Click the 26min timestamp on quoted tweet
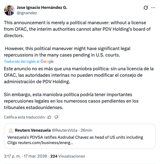 point(86,130)
